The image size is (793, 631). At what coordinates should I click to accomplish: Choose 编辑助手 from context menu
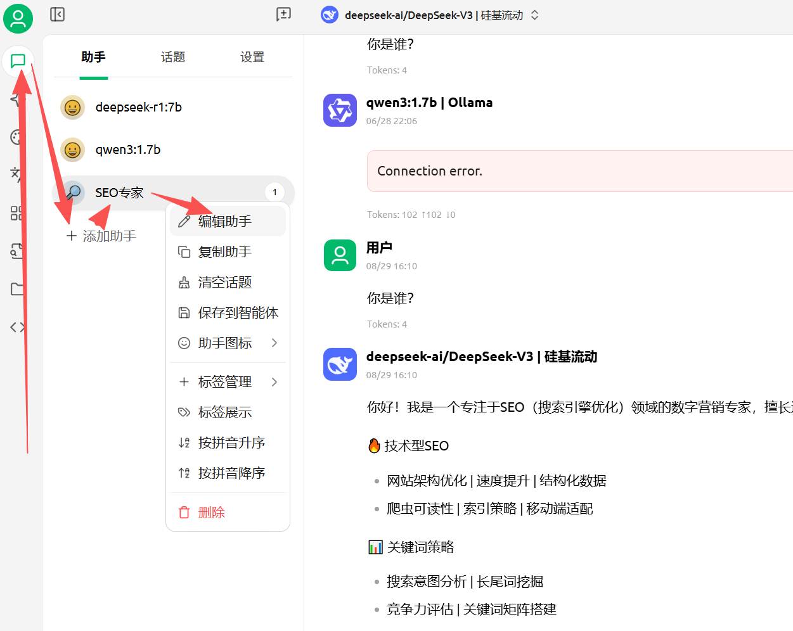[x=228, y=221]
